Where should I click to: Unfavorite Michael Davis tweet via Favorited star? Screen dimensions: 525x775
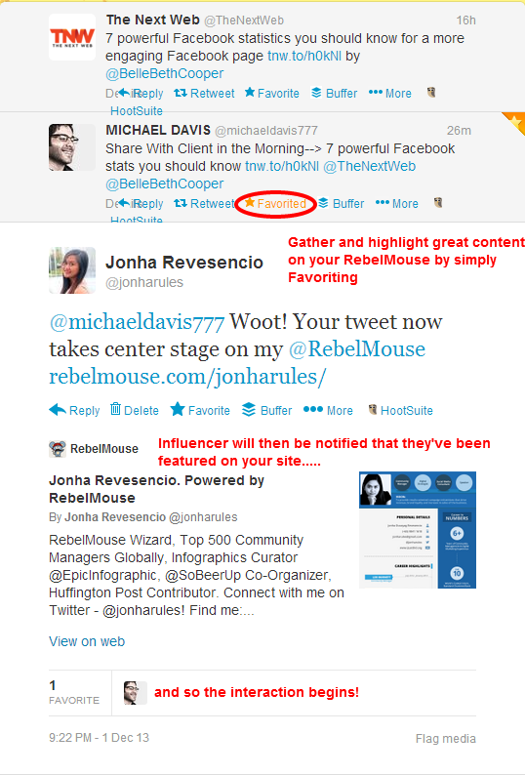coord(250,203)
